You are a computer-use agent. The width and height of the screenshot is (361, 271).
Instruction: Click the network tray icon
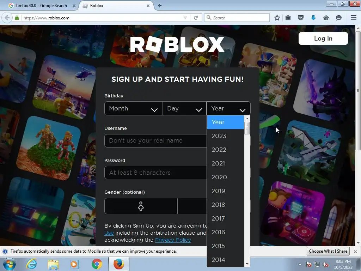317,264
